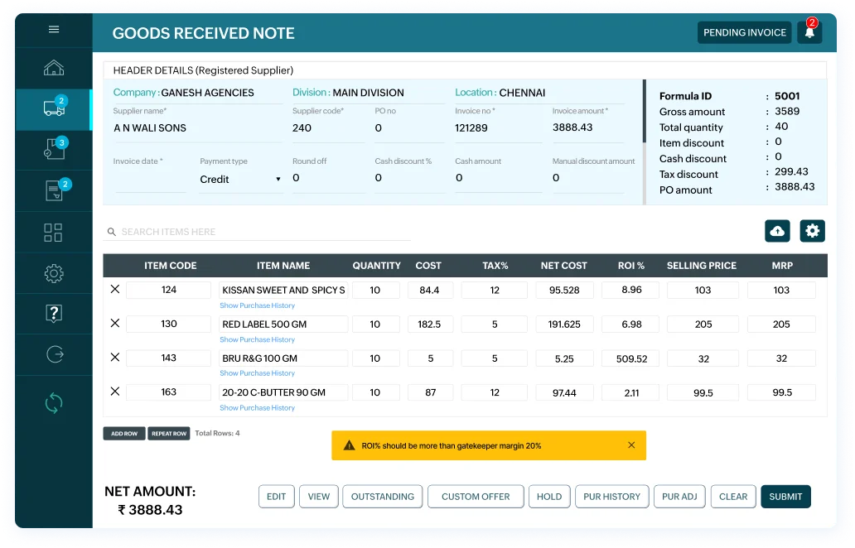Show Purchase History for BRU R&G 100 GM
Screen dimensions: 855x548
257,373
